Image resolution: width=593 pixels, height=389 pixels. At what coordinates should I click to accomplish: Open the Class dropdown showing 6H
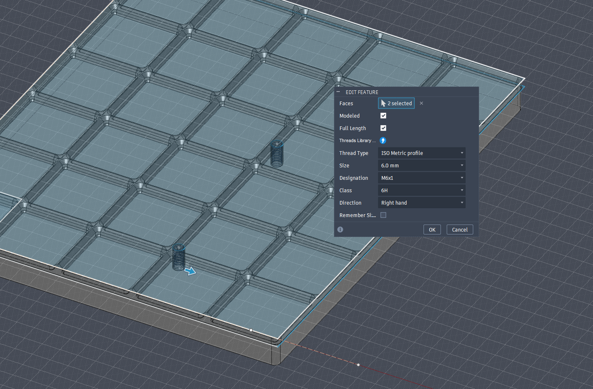click(x=422, y=190)
